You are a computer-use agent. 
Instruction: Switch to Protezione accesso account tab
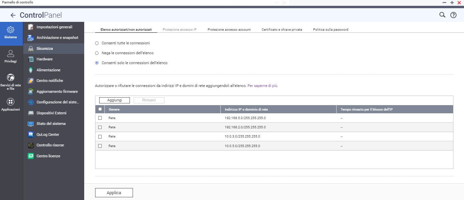(x=229, y=30)
